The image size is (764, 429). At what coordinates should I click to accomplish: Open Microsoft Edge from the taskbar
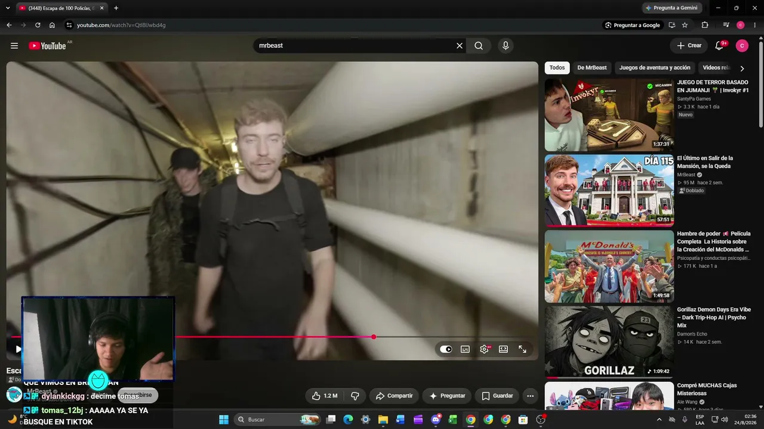point(348,419)
